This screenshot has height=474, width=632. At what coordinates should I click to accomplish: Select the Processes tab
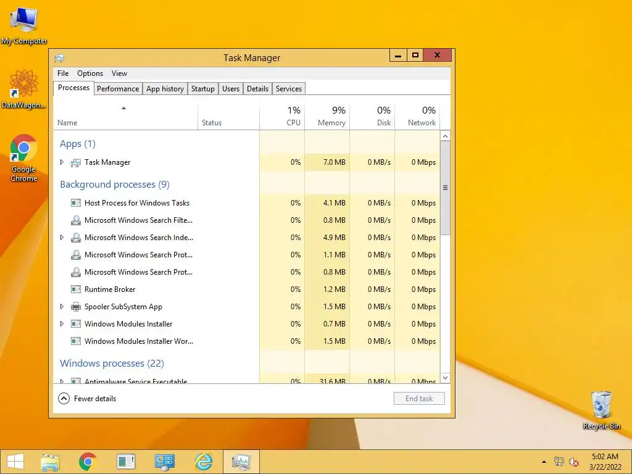(x=74, y=88)
